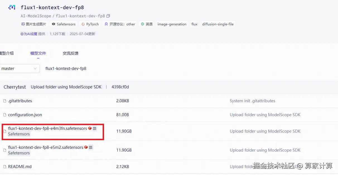Viewport: 338px width, 175px height.
Task: Switch to the 模型文件 tab
Action: [38, 53]
